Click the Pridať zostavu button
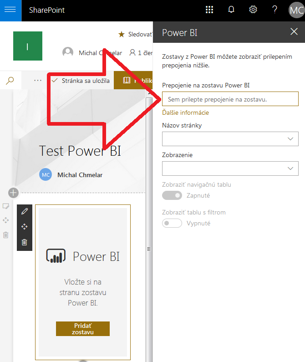The width and height of the screenshot is (305, 362). tap(83, 329)
